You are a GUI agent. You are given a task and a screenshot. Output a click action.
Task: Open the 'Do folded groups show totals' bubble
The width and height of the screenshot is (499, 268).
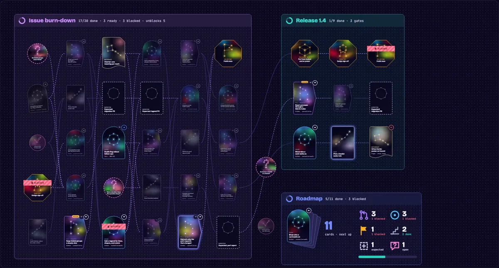tap(37, 54)
